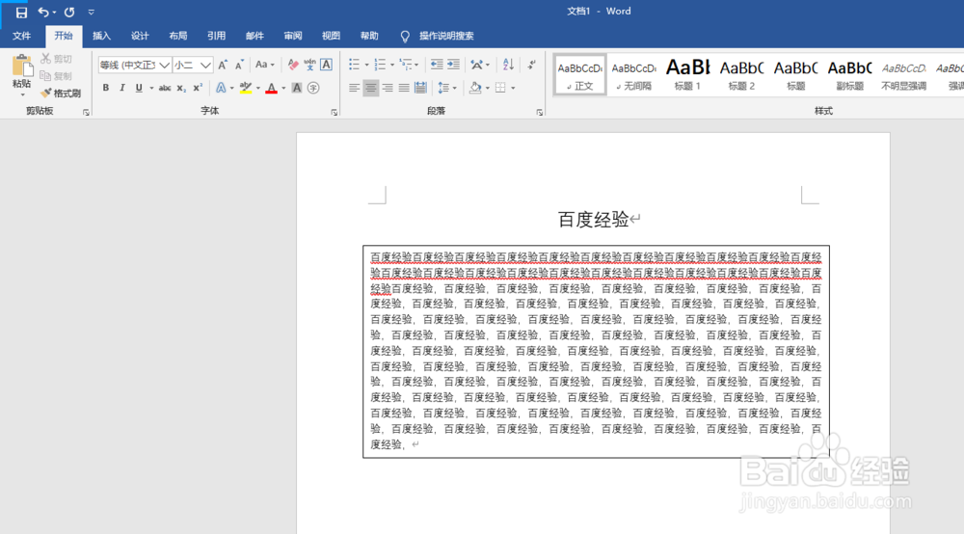
Task: Open the 段落 dialog launcher
Action: [539, 113]
